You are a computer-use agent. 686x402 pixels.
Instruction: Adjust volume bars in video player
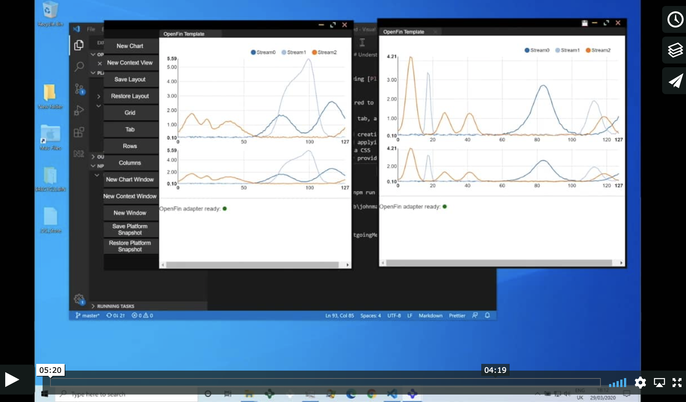pos(617,383)
